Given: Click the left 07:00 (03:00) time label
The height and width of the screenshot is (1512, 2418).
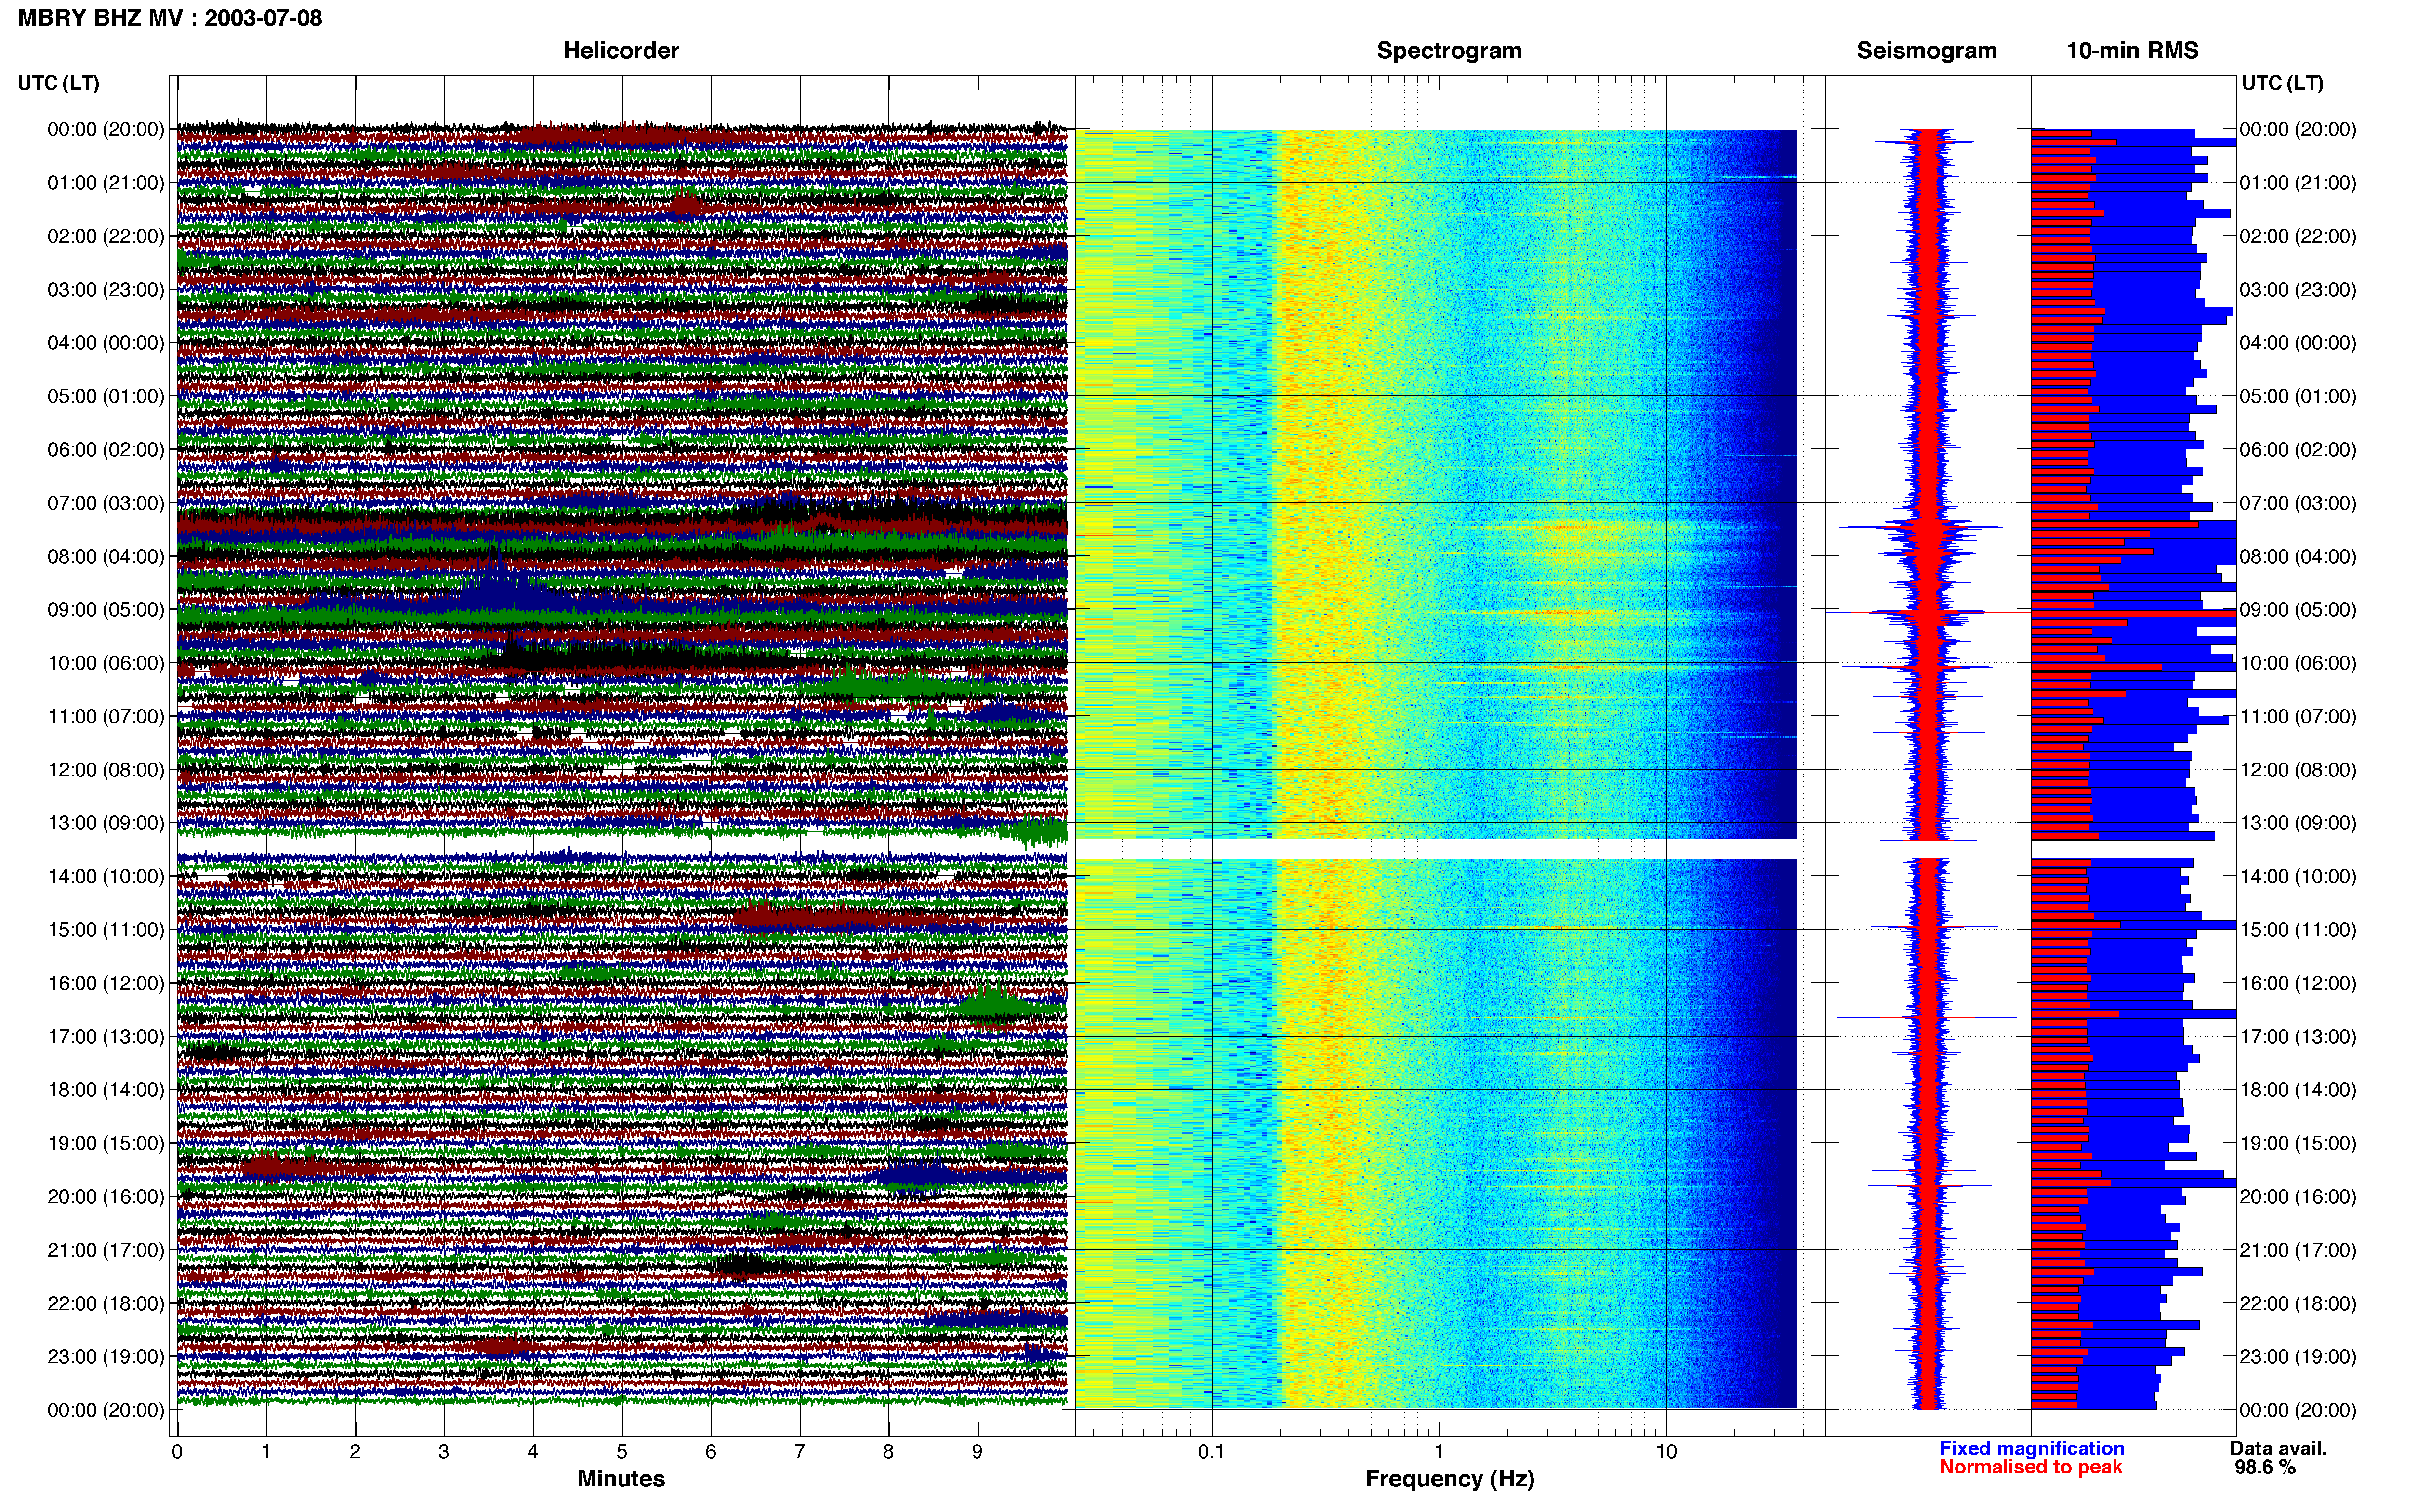Looking at the screenshot, I should [106, 503].
